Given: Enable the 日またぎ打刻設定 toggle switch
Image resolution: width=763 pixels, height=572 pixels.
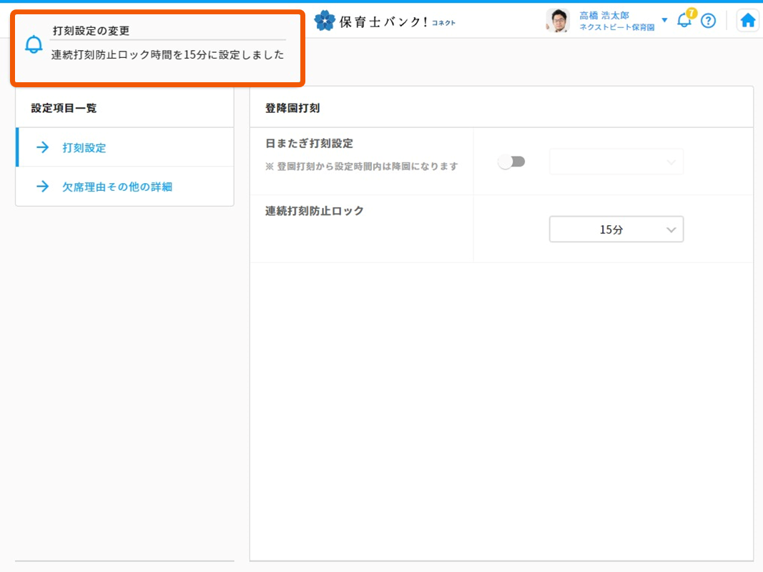Looking at the screenshot, I should tap(511, 162).
